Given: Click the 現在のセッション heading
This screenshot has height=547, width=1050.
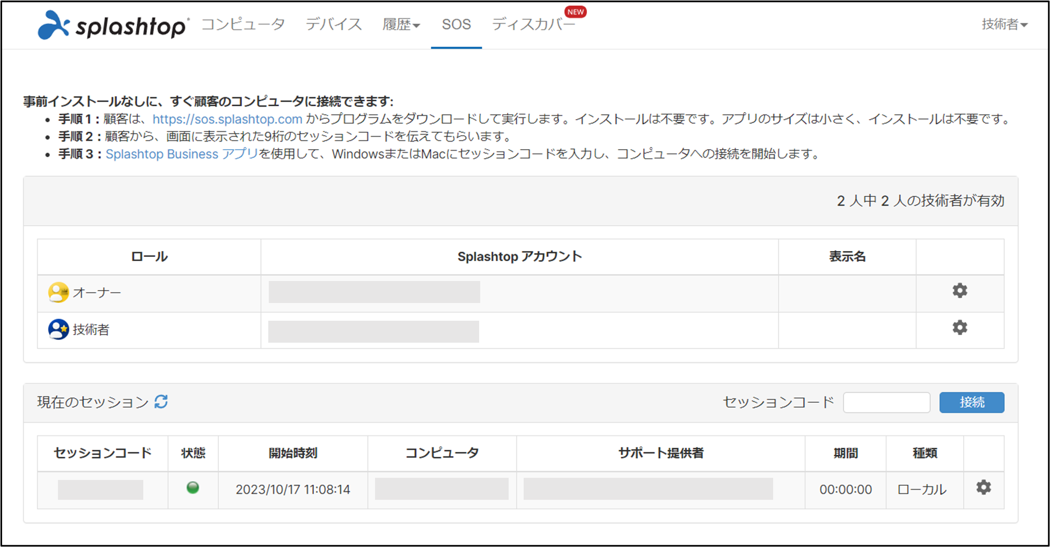Looking at the screenshot, I should tap(93, 402).
